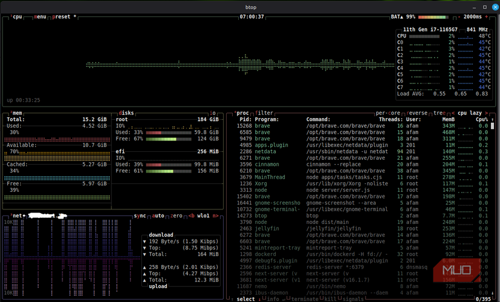Click the download Total 164 MiB value
Screen dimensions: 500x302
click(208, 254)
